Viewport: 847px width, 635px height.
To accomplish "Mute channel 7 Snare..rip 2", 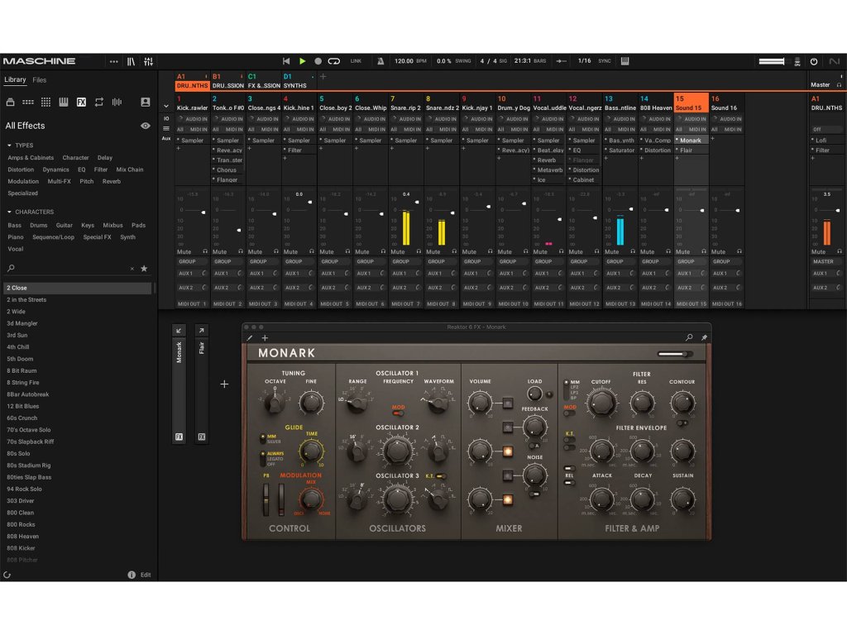I will (x=398, y=251).
